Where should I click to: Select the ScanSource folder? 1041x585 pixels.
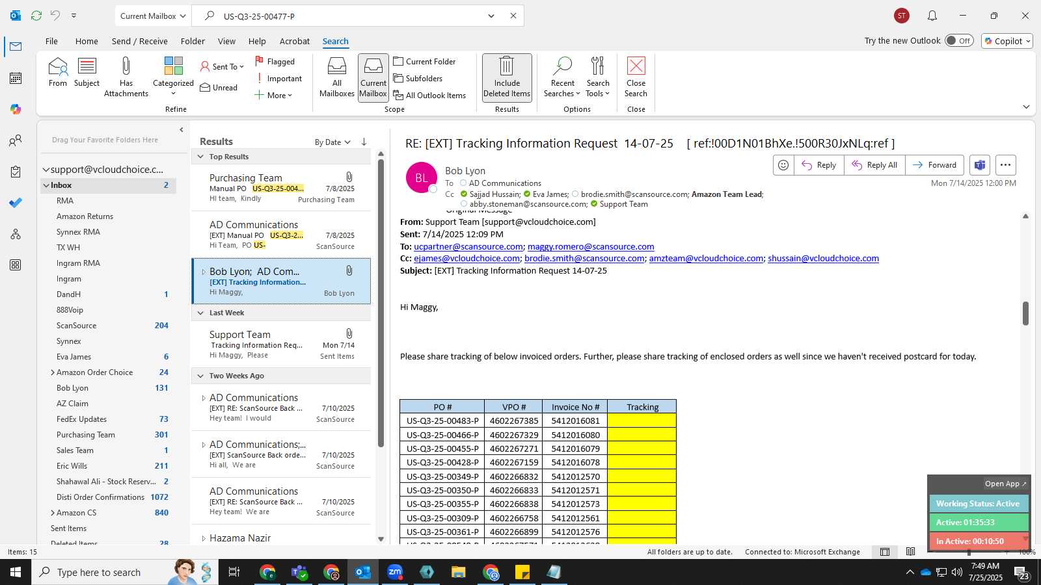76,326
